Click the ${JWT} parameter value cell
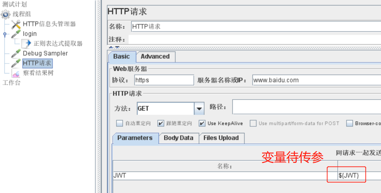381x193 pixels. tap(359, 175)
